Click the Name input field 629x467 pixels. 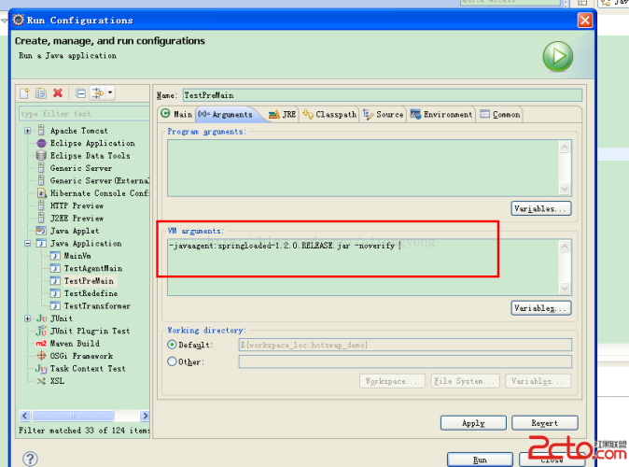click(381, 94)
